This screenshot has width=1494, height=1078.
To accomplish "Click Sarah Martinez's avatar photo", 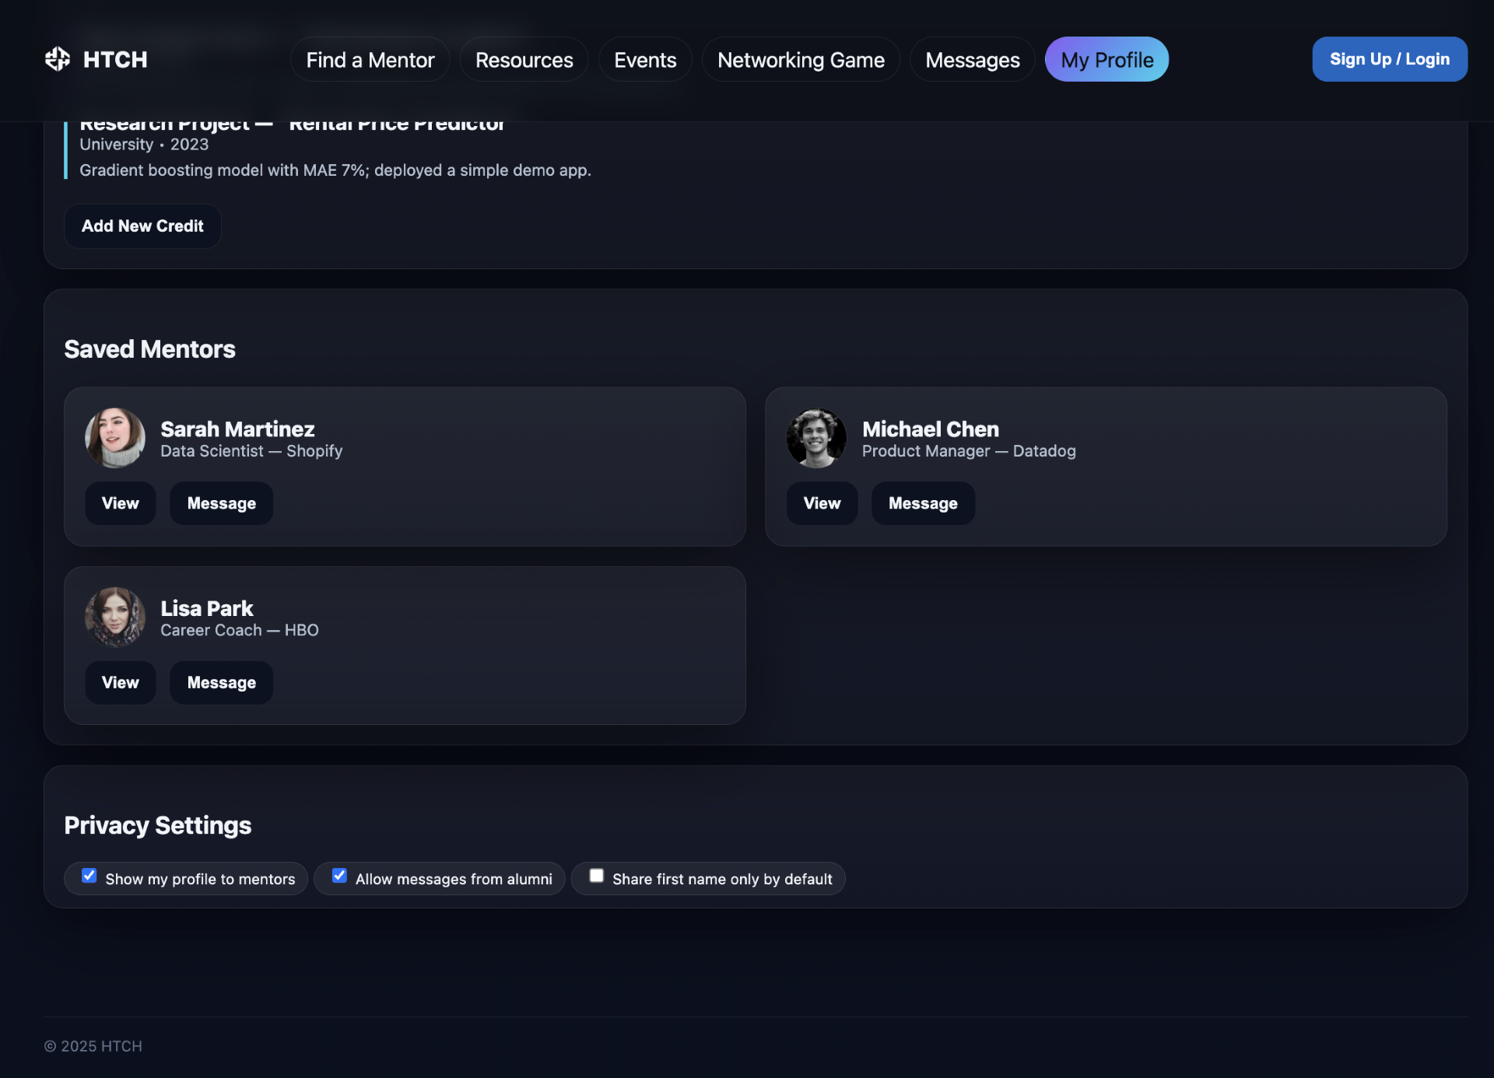I will pyautogui.click(x=115, y=438).
